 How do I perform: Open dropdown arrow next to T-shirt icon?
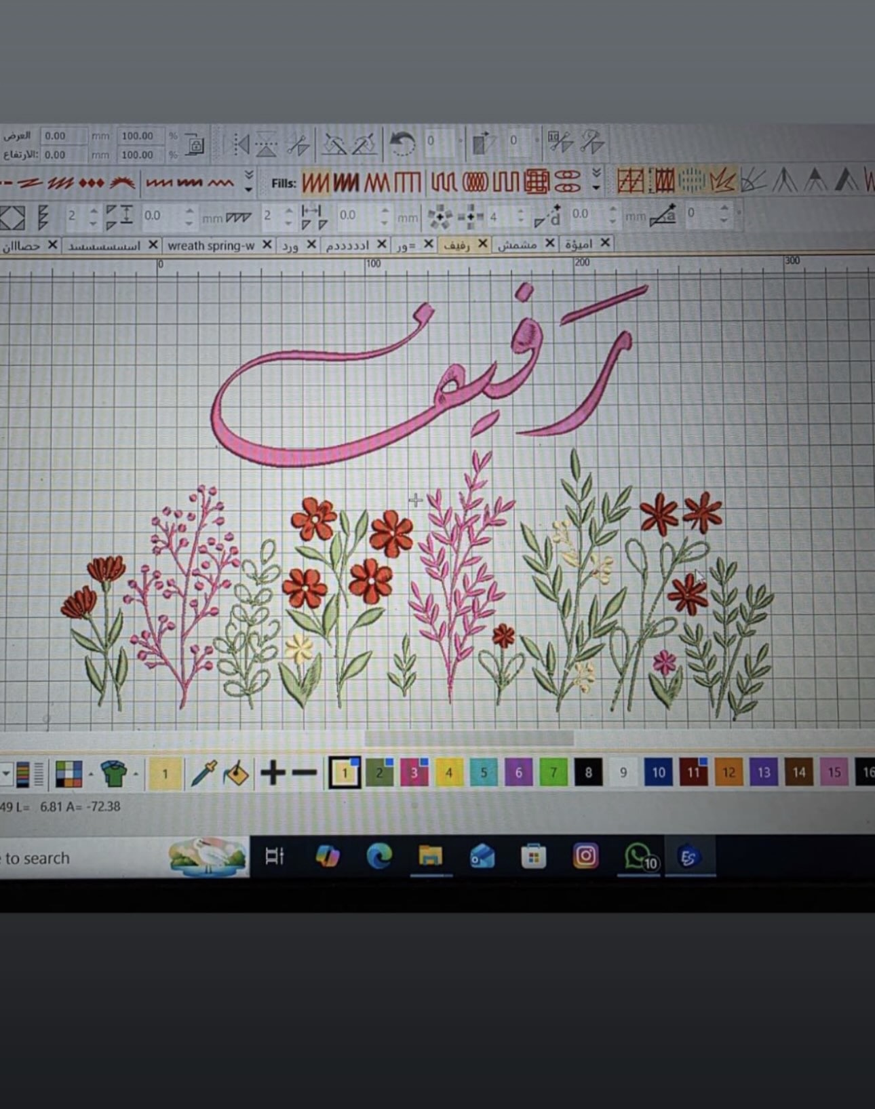tap(136, 774)
